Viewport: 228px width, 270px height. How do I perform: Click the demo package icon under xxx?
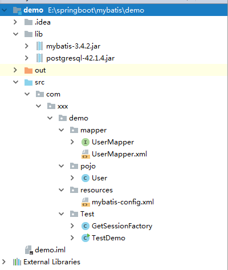(63, 118)
